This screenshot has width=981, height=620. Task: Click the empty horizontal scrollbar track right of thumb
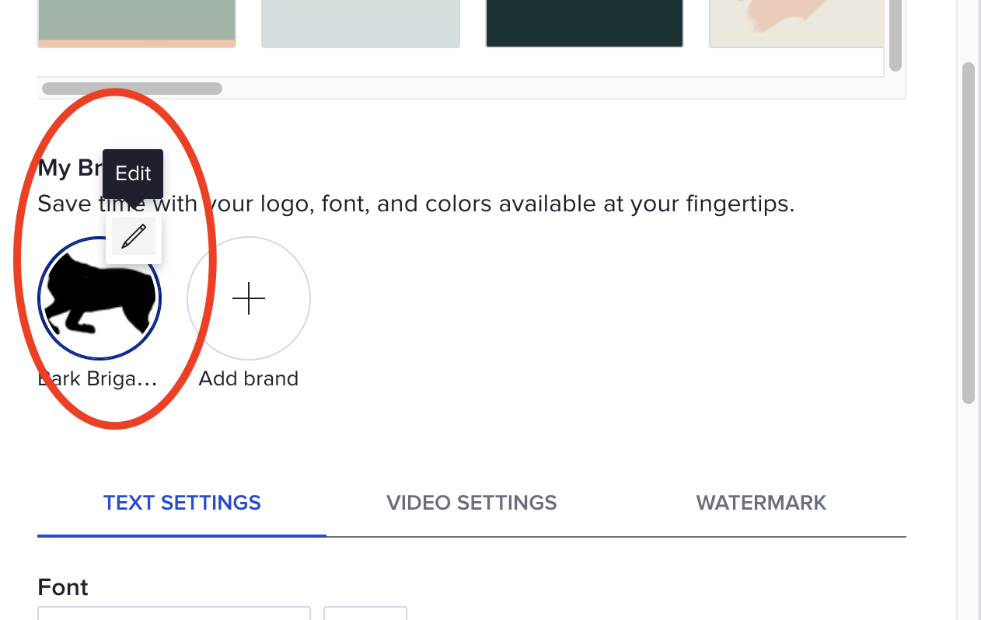tap(552, 89)
